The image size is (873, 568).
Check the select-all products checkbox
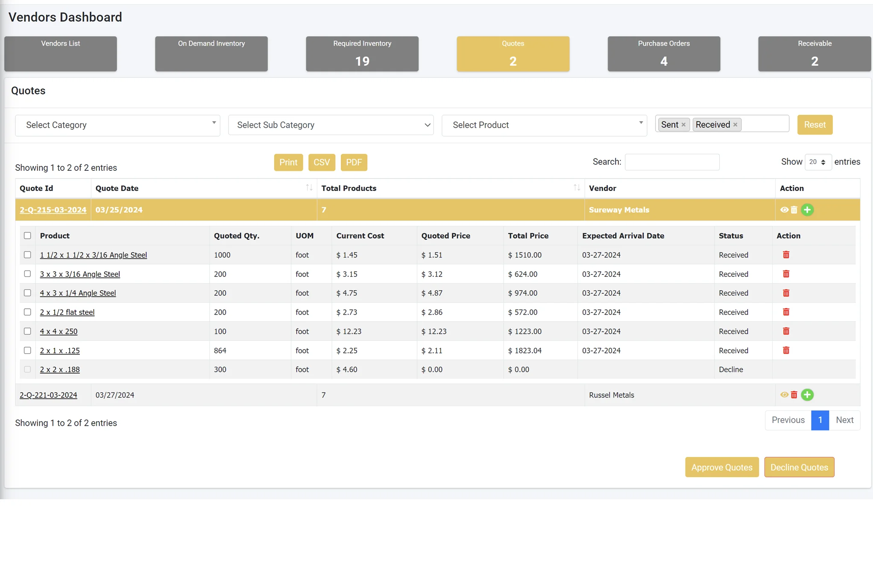click(27, 235)
